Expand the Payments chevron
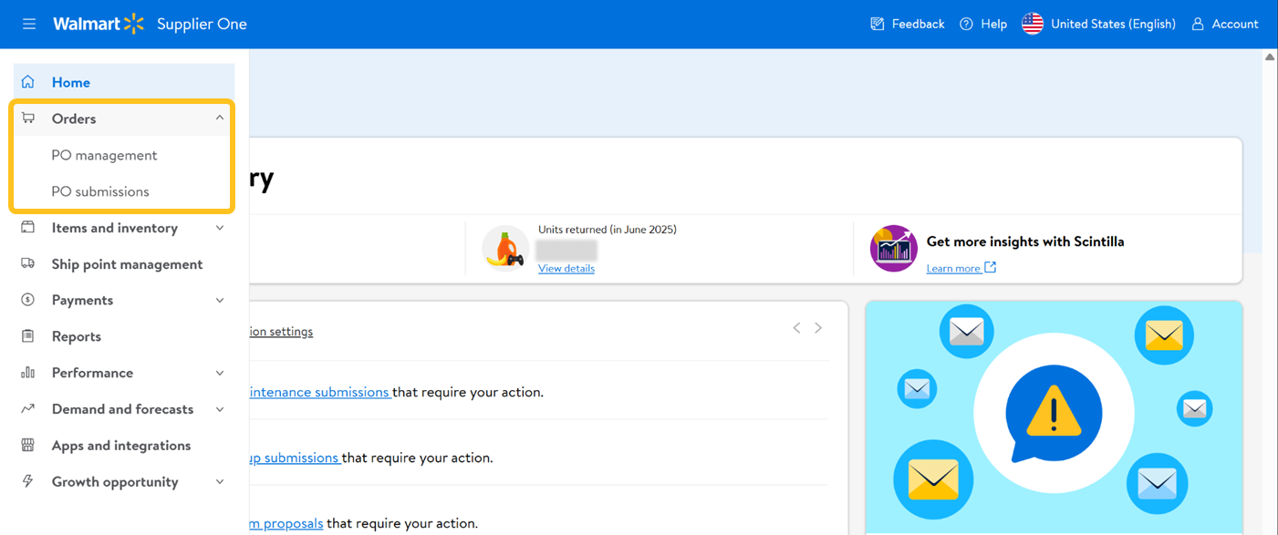1278x535 pixels. pyautogui.click(x=220, y=300)
